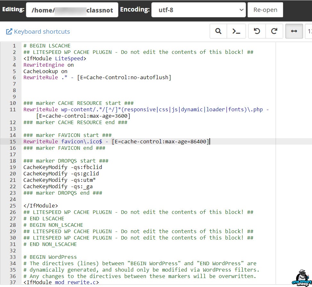Click the 'CacheLookup on' line
The height and width of the screenshot is (287, 312).
(x=45, y=71)
